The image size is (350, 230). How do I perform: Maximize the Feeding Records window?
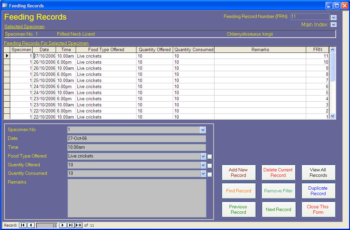tap(337, 5)
